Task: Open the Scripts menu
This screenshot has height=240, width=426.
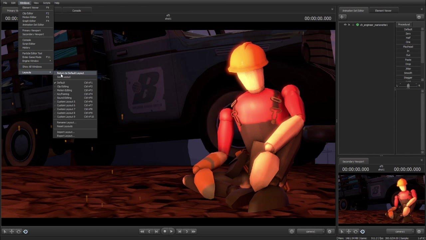Action: coord(47,3)
